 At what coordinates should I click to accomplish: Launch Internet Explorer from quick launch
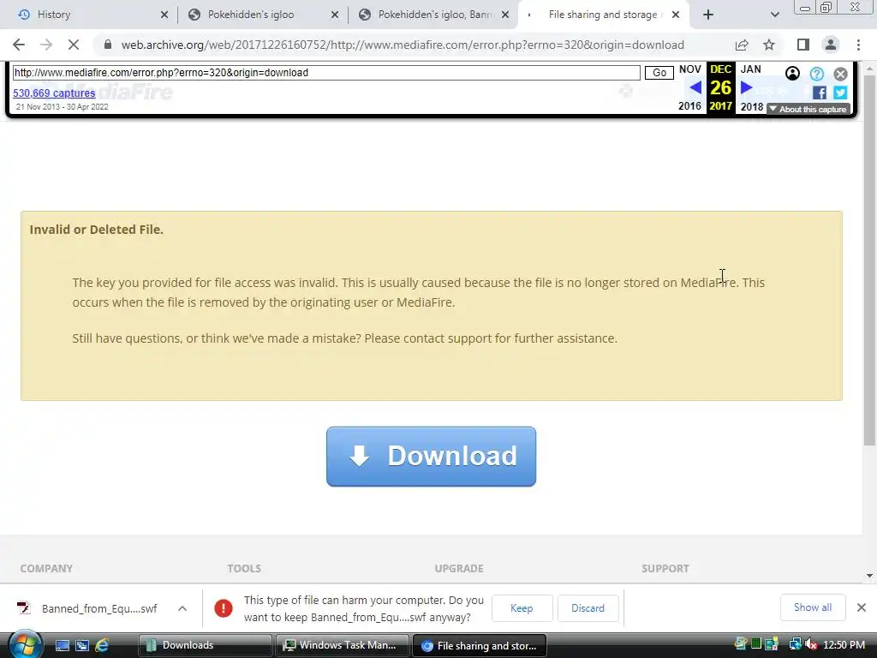pyautogui.click(x=102, y=646)
